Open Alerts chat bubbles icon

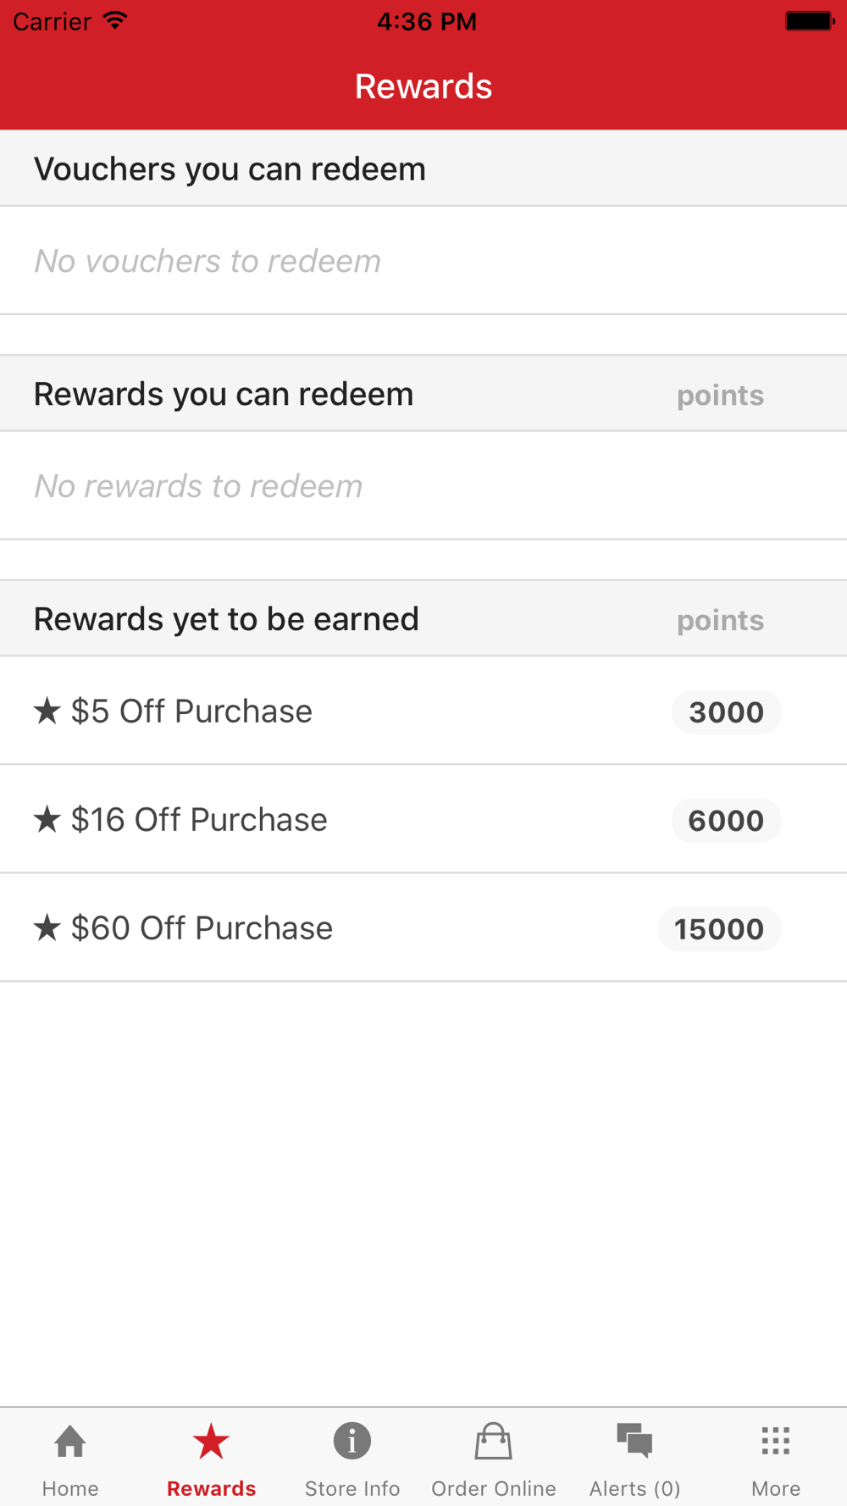click(634, 1440)
